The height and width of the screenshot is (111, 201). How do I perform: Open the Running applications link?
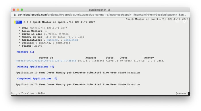click(52, 40)
